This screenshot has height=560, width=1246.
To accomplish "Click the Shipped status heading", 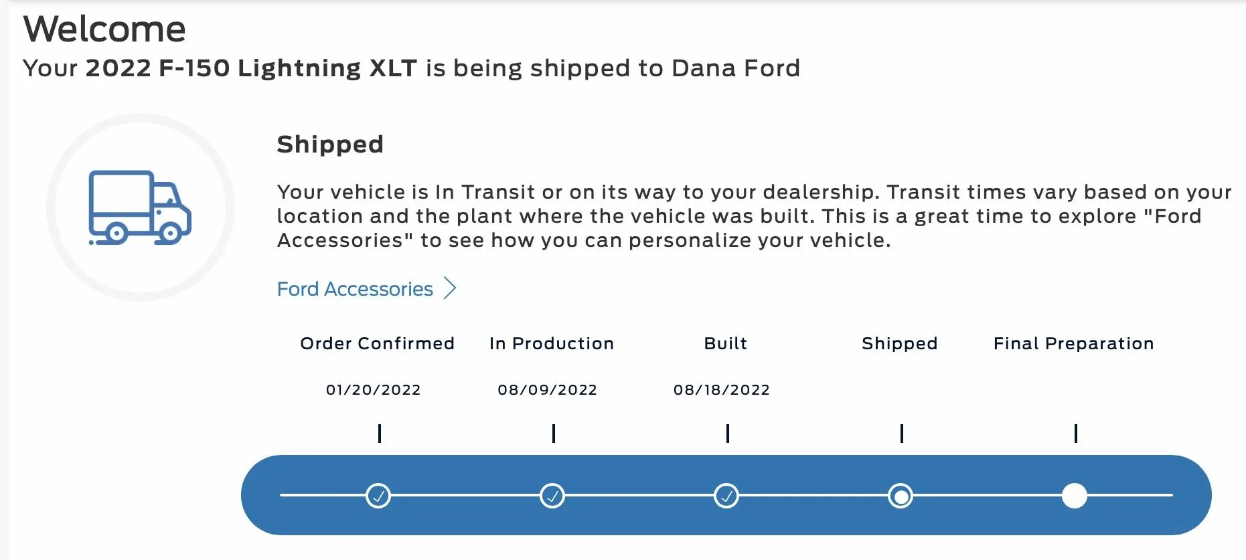I will pyautogui.click(x=330, y=144).
